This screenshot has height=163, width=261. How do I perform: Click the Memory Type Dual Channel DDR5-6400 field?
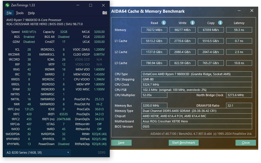tap(197, 111)
